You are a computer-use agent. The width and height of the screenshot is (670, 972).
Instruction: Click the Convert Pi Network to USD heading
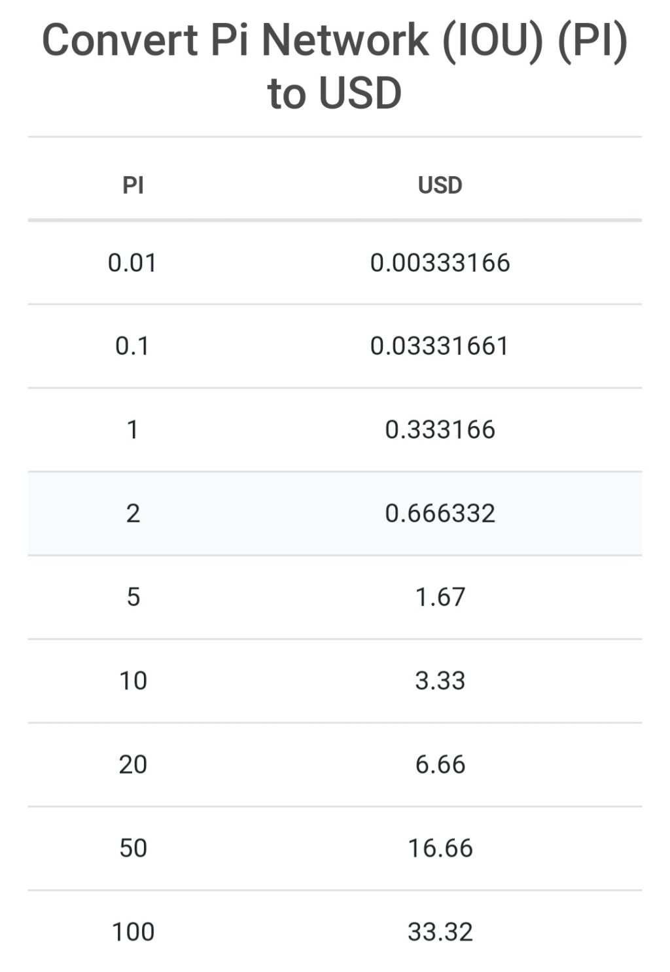coord(335,66)
